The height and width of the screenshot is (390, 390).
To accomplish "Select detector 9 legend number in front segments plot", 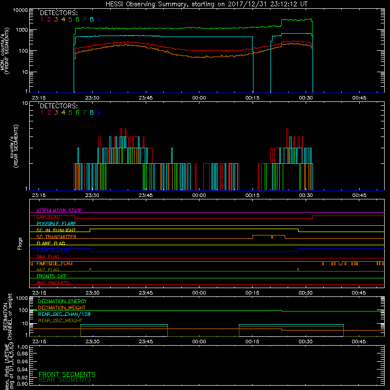I will [99, 19].
